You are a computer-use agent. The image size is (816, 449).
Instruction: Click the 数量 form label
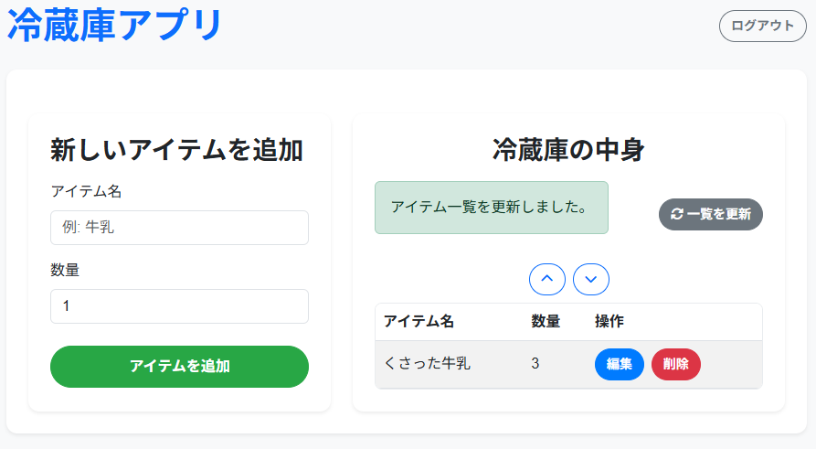tap(66, 270)
